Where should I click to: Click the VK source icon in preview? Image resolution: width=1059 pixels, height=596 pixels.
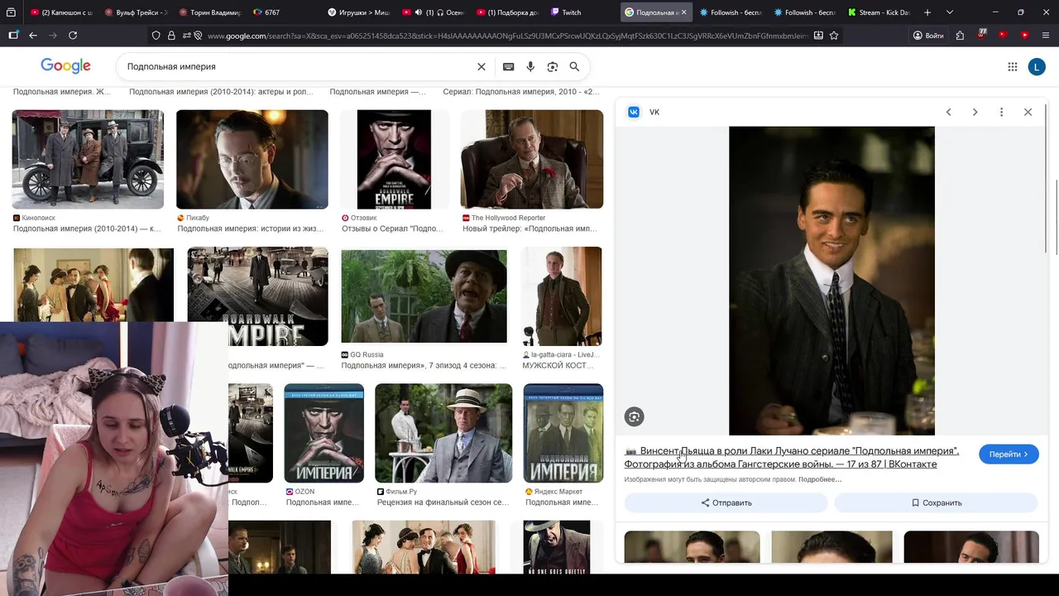click(x=634, y=112)
